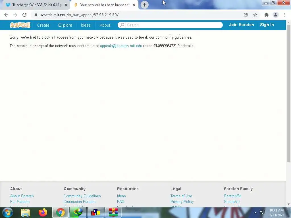
Task: Open the Ideas link under Resources
Action: click(x=121, y=196)
